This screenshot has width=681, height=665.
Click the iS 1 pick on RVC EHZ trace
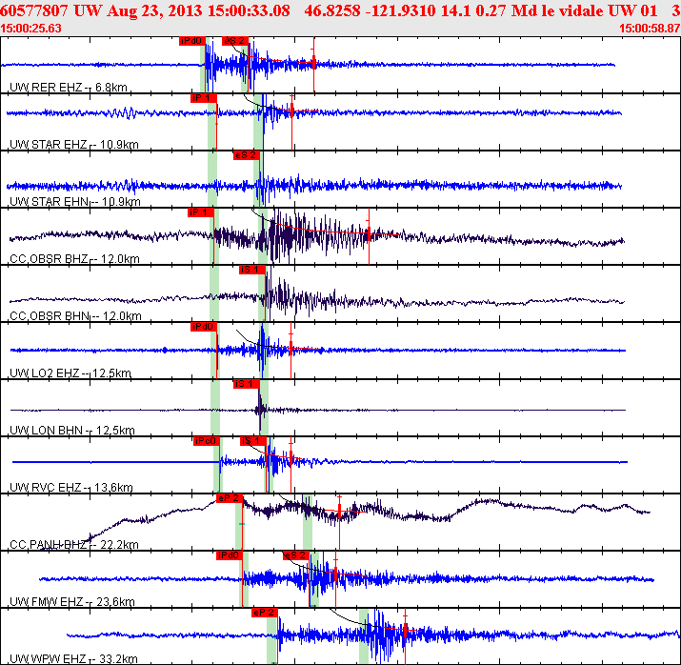tap(253, 441)
